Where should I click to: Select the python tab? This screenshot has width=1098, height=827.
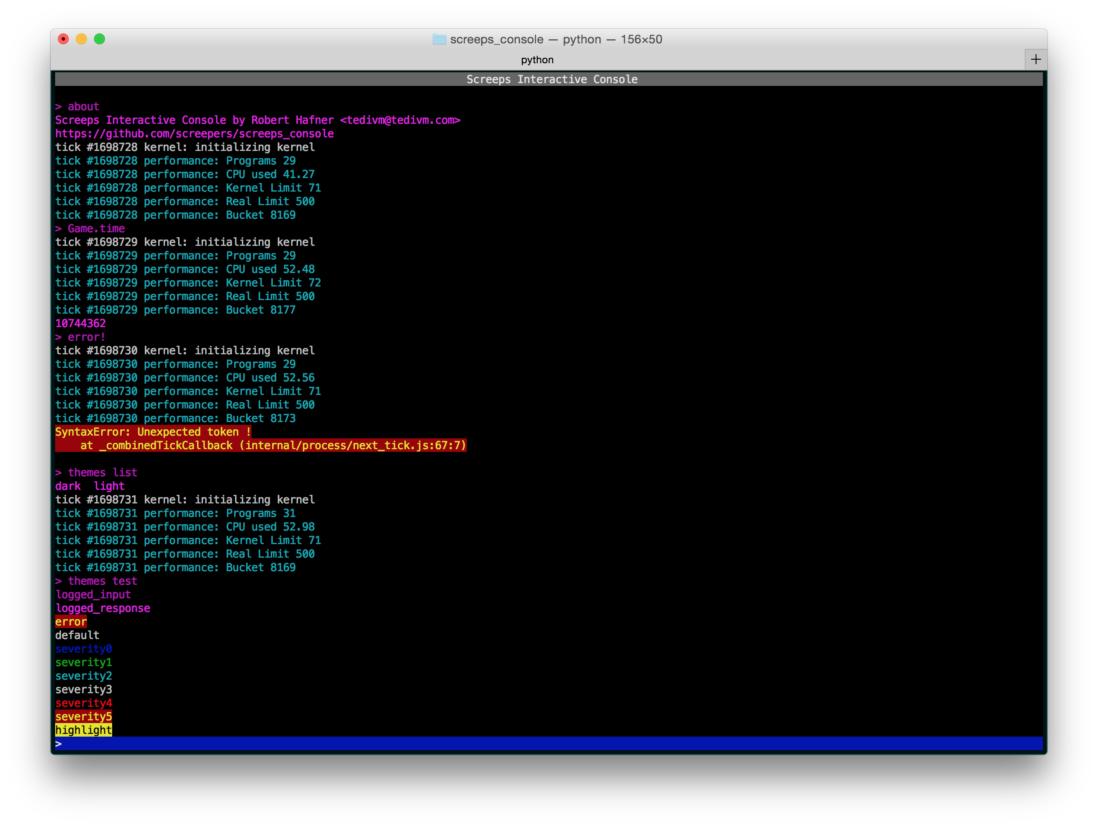(x=537, y=60)
